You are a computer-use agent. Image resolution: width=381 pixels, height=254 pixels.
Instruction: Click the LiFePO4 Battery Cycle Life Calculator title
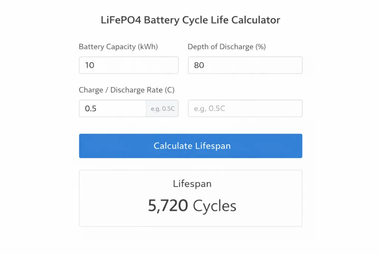click(190, 20)
